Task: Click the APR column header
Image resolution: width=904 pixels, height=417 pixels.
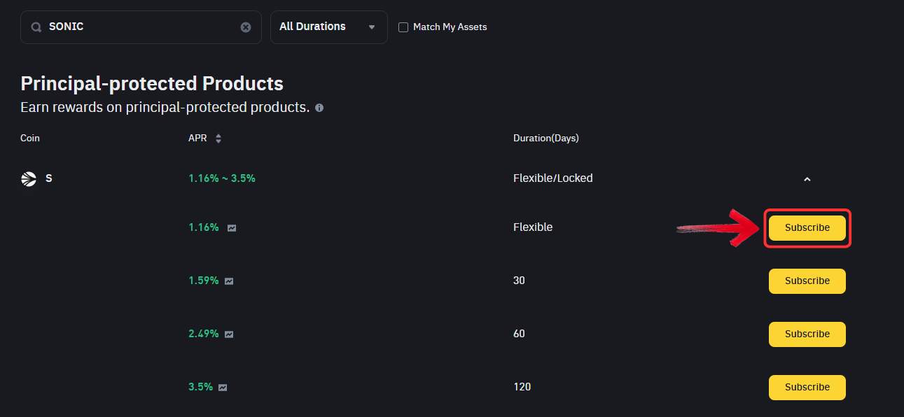Action: point(197,139)
